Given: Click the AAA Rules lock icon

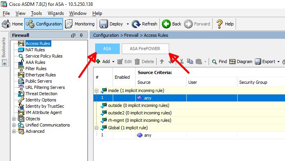Looking at the screenshot, I should click(21, 62).
